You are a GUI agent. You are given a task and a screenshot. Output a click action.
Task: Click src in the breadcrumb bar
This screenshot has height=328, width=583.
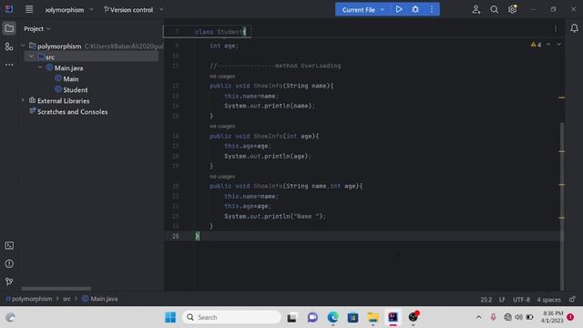click(66, 299)
